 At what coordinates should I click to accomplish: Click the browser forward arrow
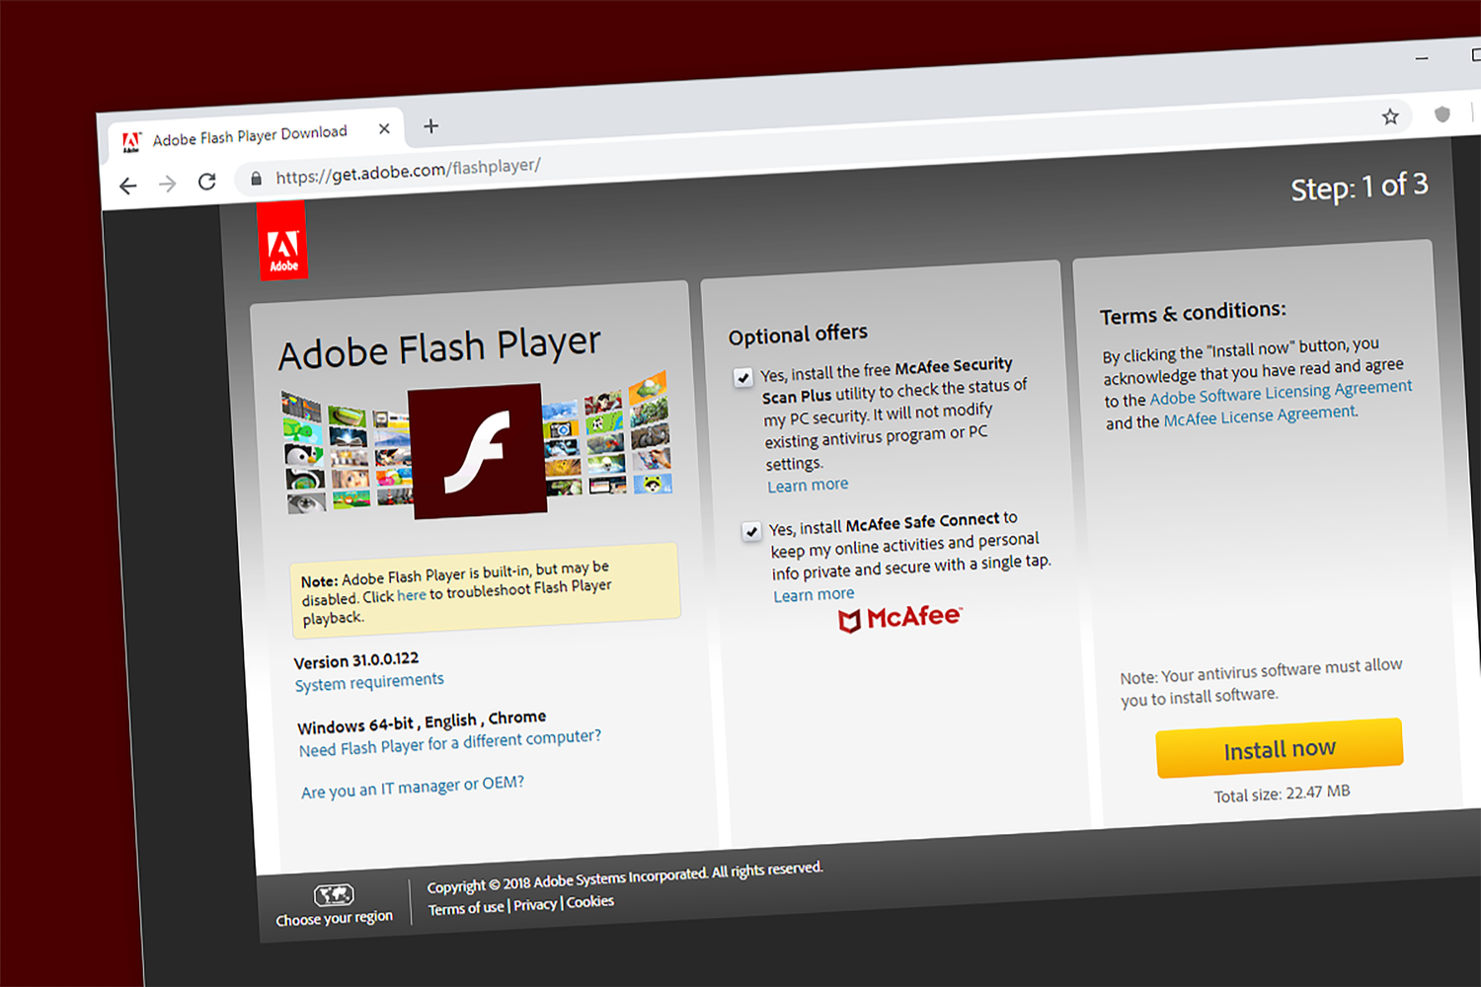tap(168, 184)
